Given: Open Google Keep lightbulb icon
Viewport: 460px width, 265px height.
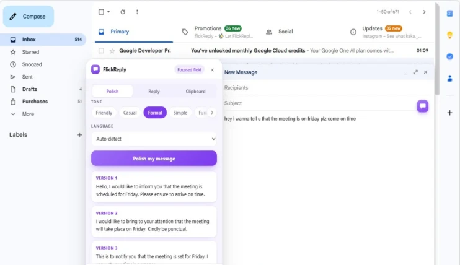Looking at the screenshot, I should click(x=449, y=35).
